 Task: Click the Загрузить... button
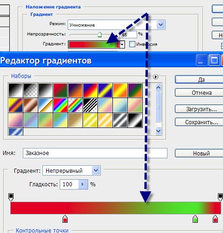click(199, 109)
